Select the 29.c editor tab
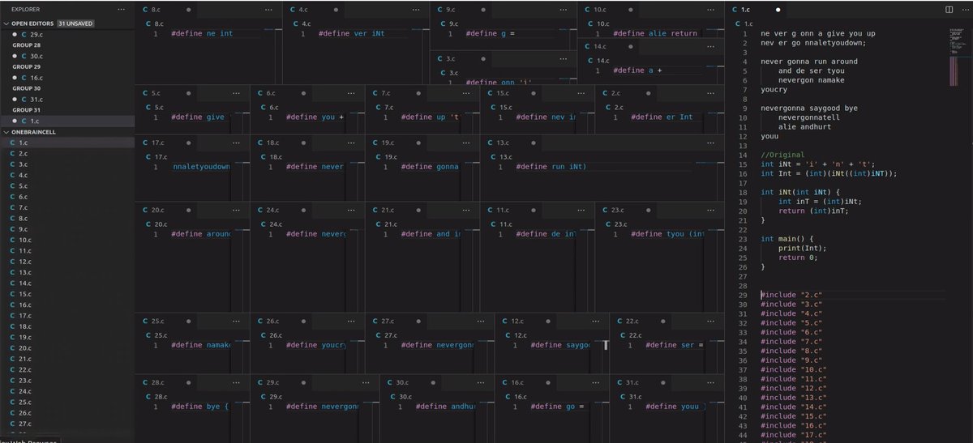Viewport: 973px width, 443px height. (x=281, y=382)
